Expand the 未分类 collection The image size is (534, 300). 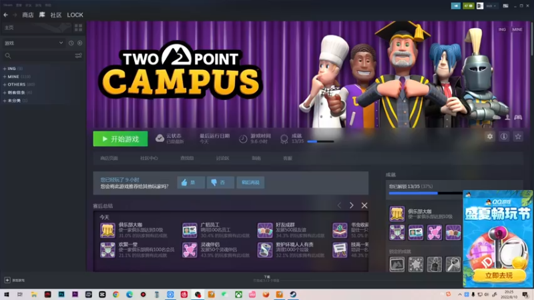point(15,101)
